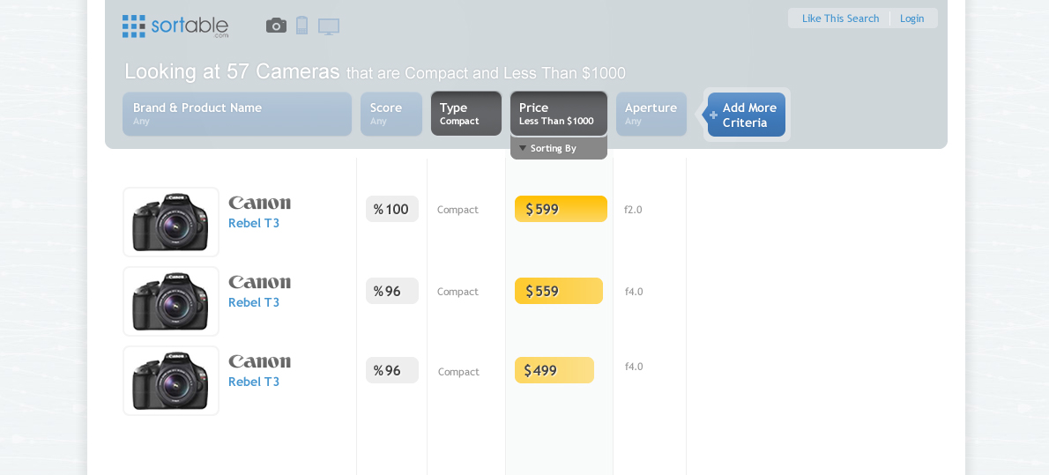Click the Compact text in $559 row
The image size is (1049, 475).
pos(458,293)
